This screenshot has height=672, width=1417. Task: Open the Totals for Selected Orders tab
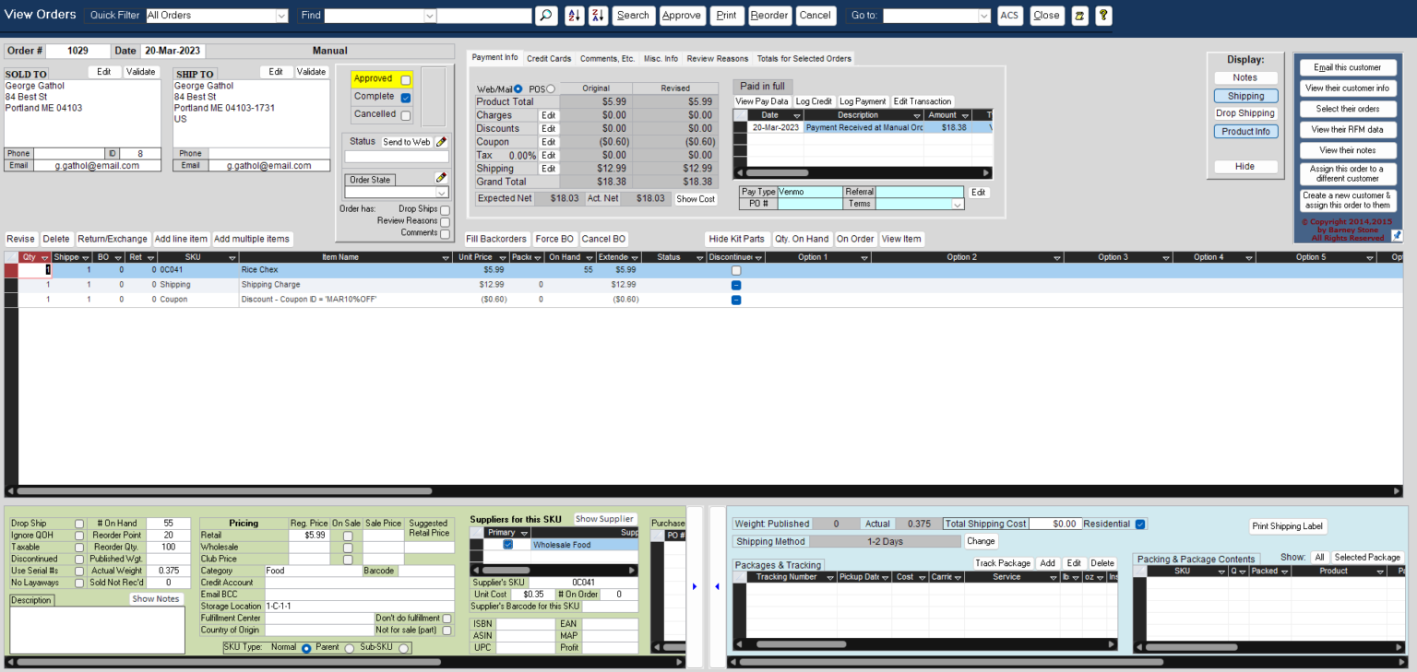tap(804, 57)
